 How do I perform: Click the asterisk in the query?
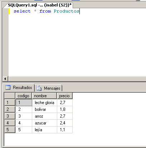tap(35, 11)
